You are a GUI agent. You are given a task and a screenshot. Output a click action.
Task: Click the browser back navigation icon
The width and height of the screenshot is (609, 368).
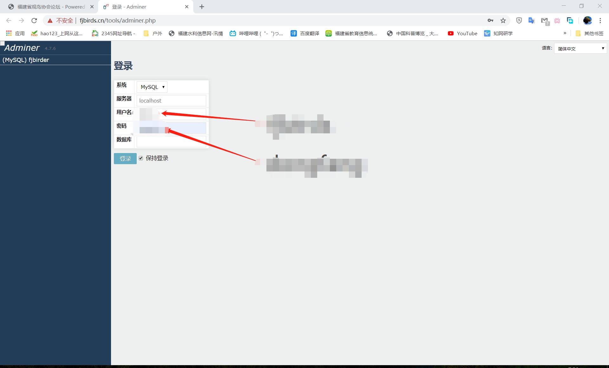9,20
